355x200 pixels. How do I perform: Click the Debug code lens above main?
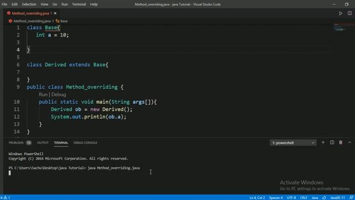59,94
